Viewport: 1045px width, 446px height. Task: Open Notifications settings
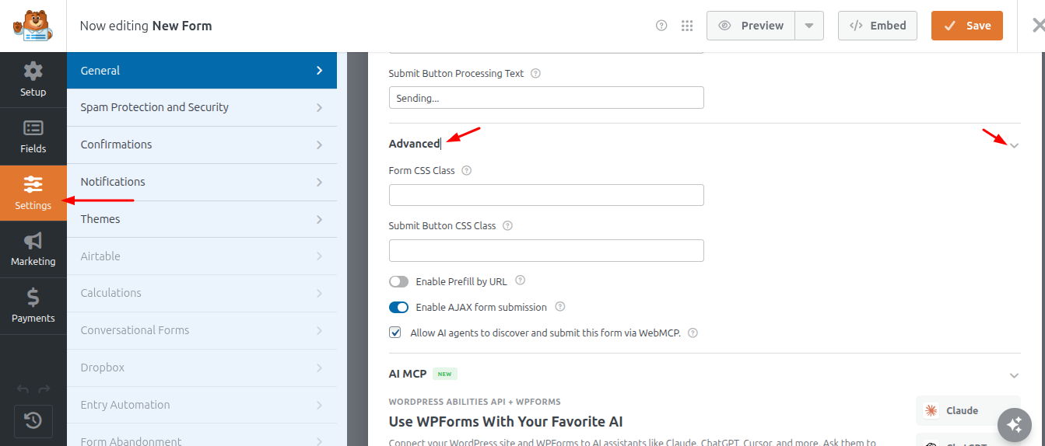[202, 182]
